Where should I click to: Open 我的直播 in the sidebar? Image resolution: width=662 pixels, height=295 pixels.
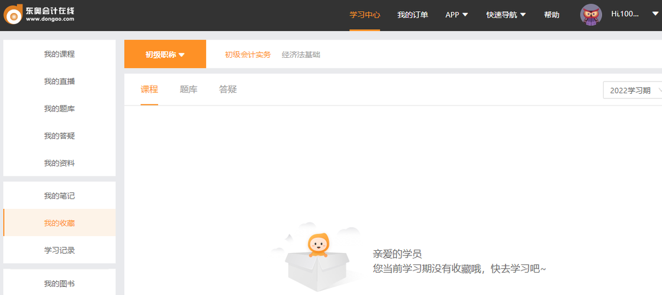tap(60, 81)
